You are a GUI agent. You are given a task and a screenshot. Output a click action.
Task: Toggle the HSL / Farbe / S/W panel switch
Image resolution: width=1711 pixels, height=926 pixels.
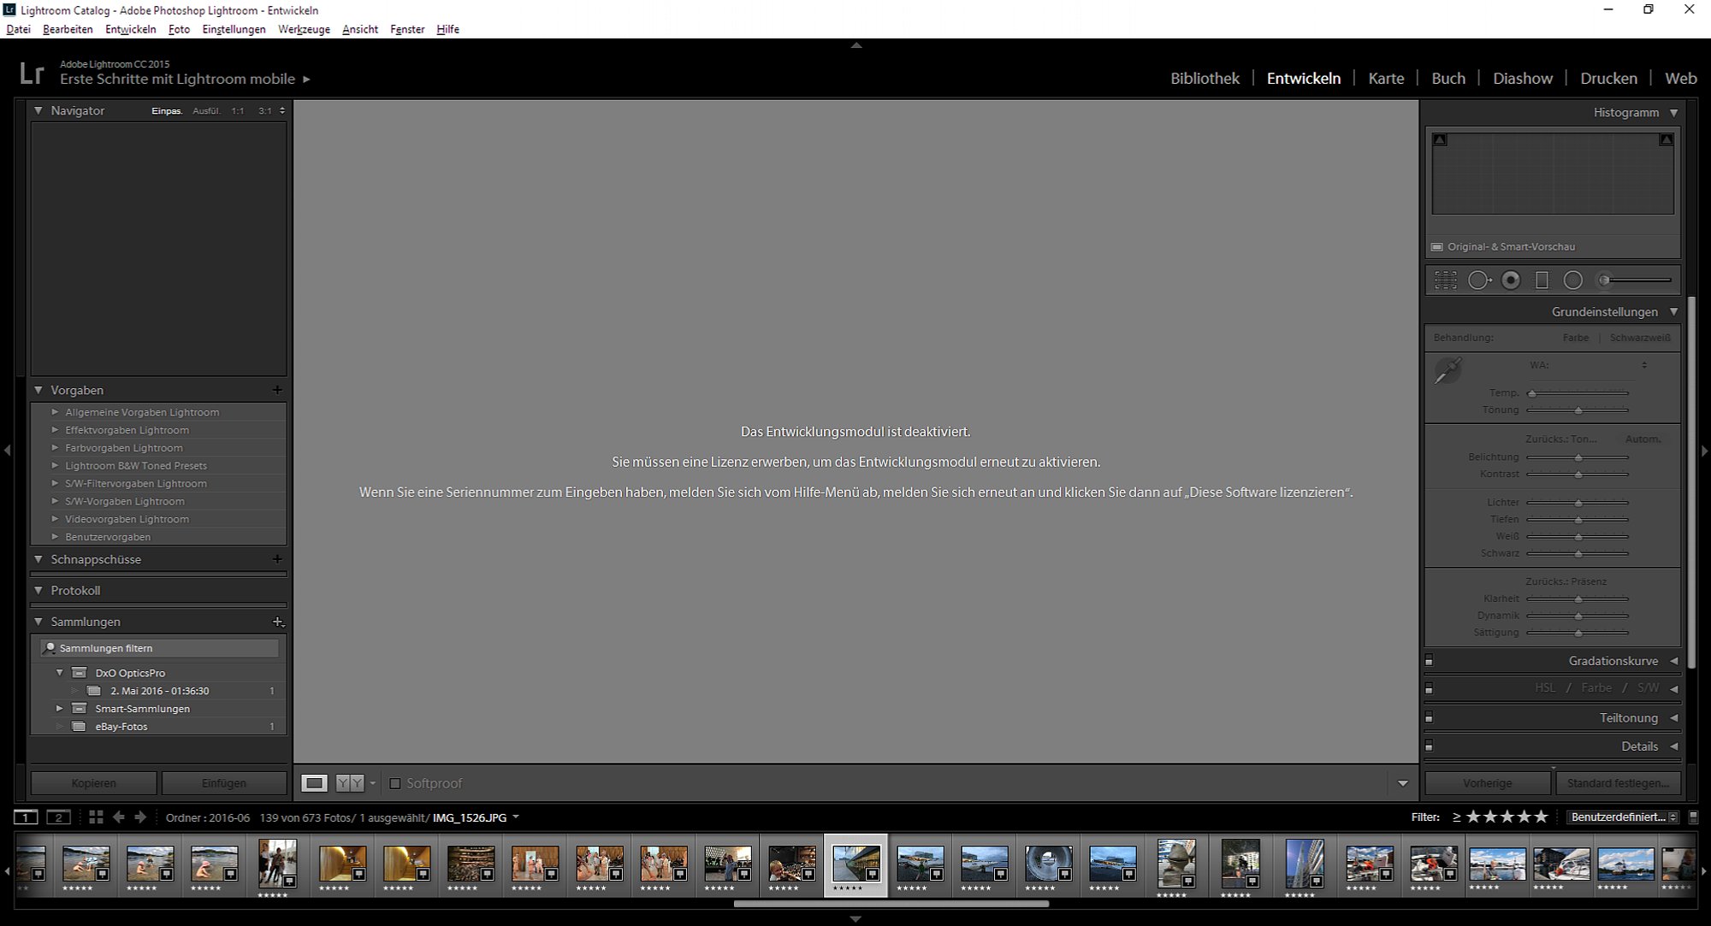tap(1429, 689)
